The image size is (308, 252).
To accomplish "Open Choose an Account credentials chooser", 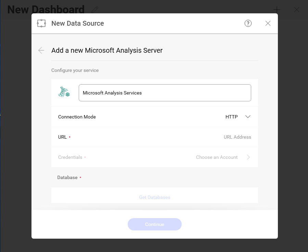I will click(223, 157).
